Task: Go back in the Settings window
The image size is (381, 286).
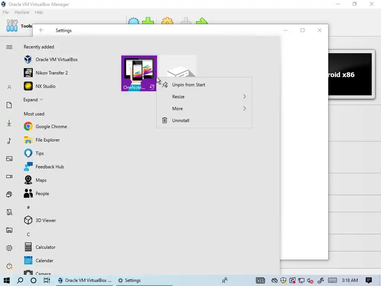Action: click(42, 30)
